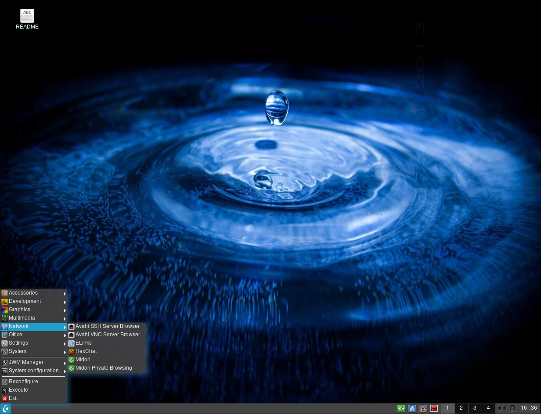541x414 pixels.
Task: Expand the Development submenu arrow
Action: point(65,302)
